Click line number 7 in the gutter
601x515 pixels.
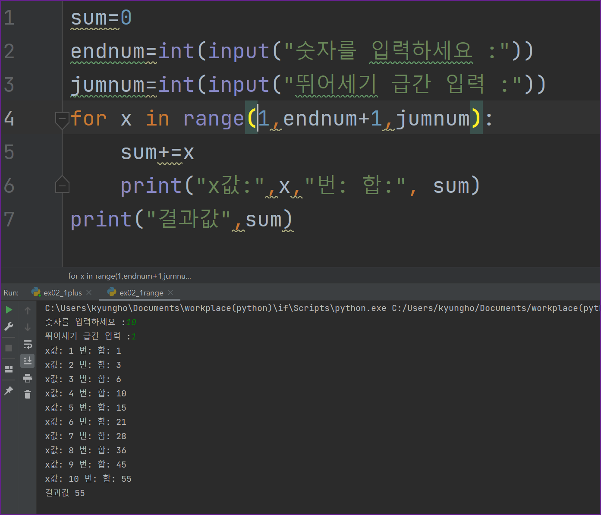[9, 220]
